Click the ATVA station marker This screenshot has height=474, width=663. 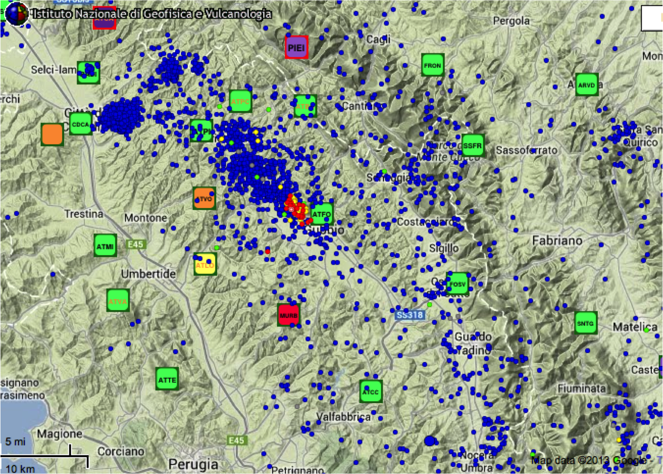click(118, 301)
